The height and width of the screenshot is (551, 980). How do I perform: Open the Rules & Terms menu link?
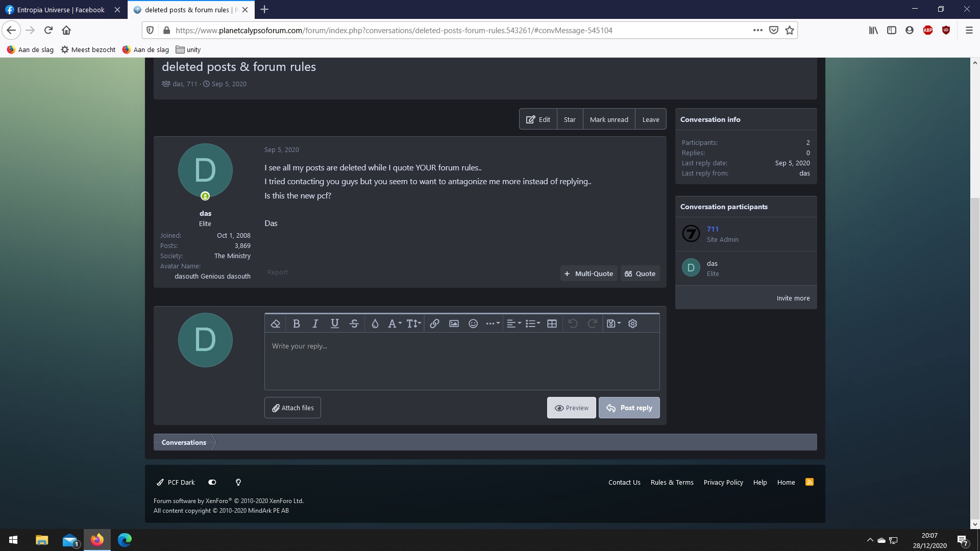pos(672,482)
